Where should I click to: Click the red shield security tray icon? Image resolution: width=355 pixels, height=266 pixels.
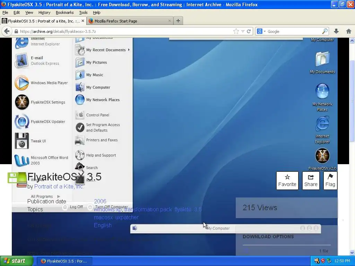(x=323, y=261)
